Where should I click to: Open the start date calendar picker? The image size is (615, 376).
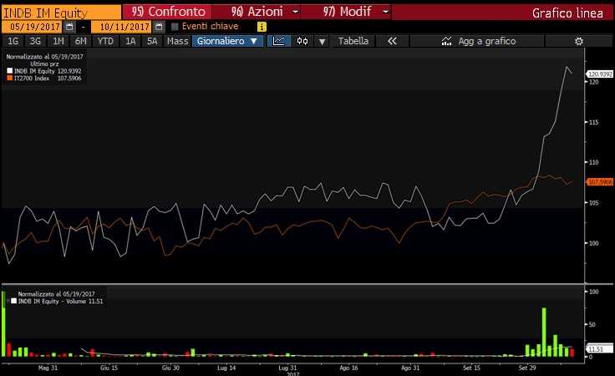point(69,27)
